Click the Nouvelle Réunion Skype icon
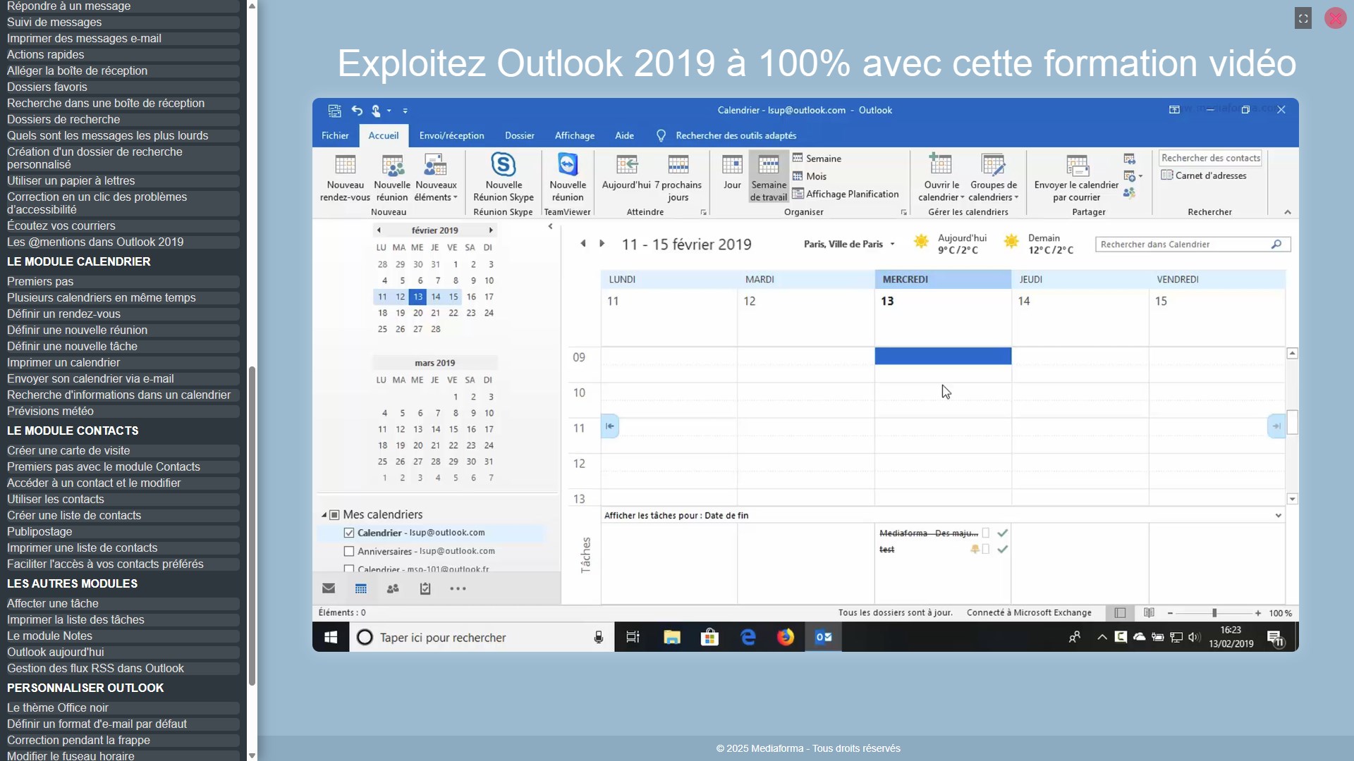Screen dimensions: 1354x761 [503, 165]
